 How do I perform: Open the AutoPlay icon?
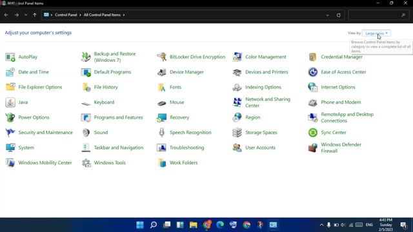pos(10,57)
